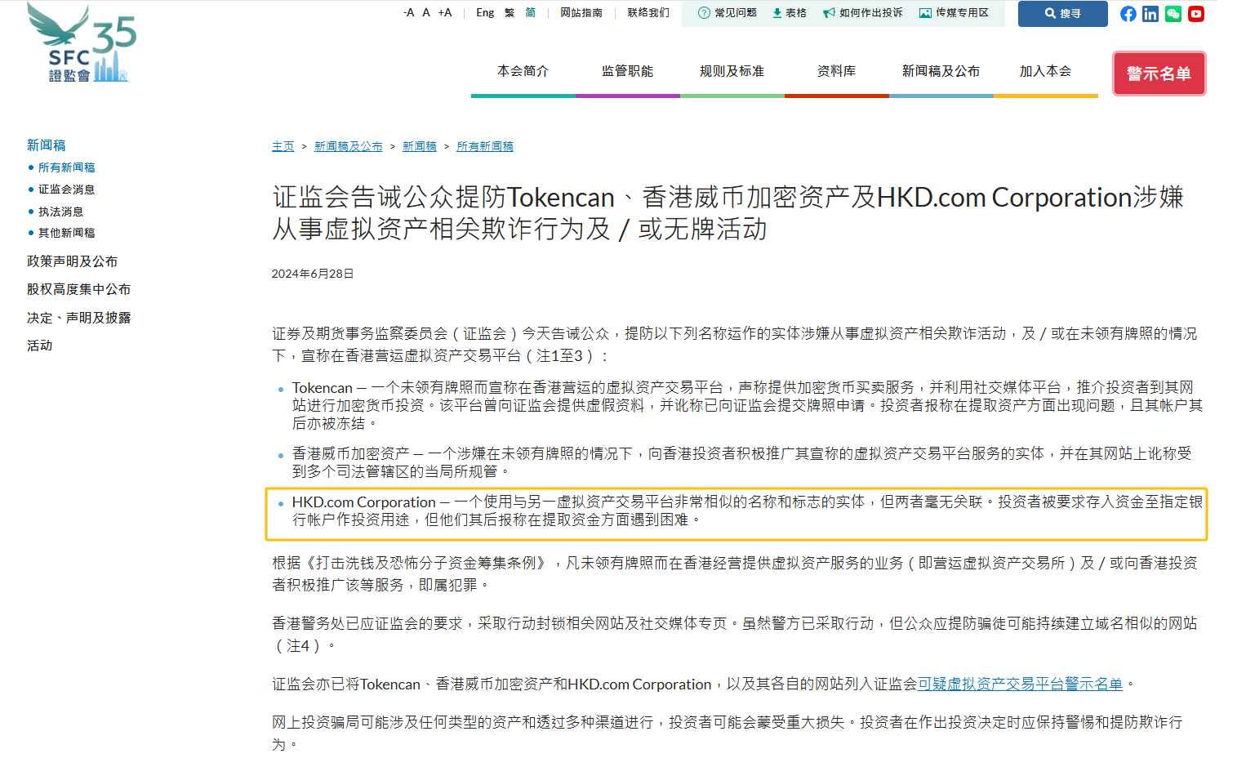Switch language to Eng
Image resolution: width=1246 pixels, height=767 pixels.
point(485,13)
